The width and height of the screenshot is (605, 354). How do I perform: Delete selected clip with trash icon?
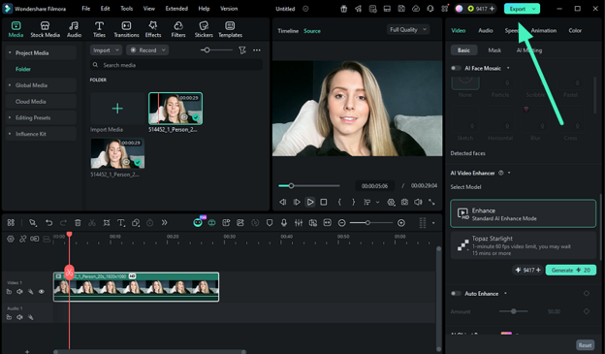point(78,223)
